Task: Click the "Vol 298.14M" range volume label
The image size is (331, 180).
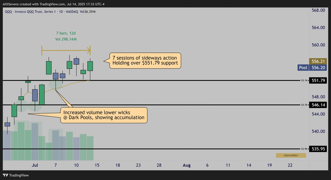Action: (66, 39)
